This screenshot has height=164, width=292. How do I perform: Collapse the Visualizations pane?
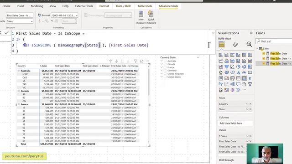251,33
